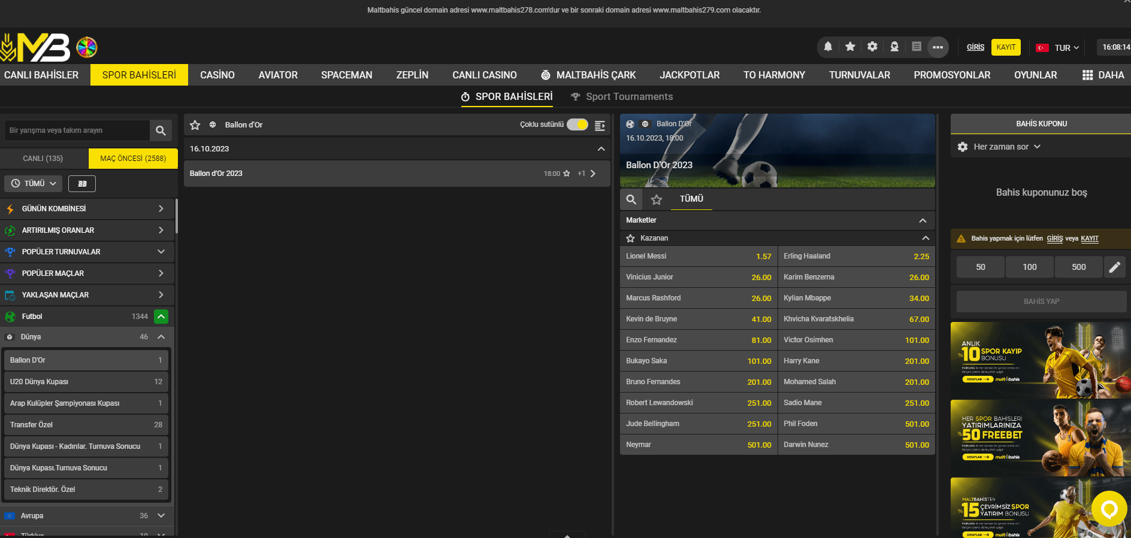The image size is (1131, 538).
Task: Toggle the Çoklu sütünlü switch
Action: [x=577, y=124]
